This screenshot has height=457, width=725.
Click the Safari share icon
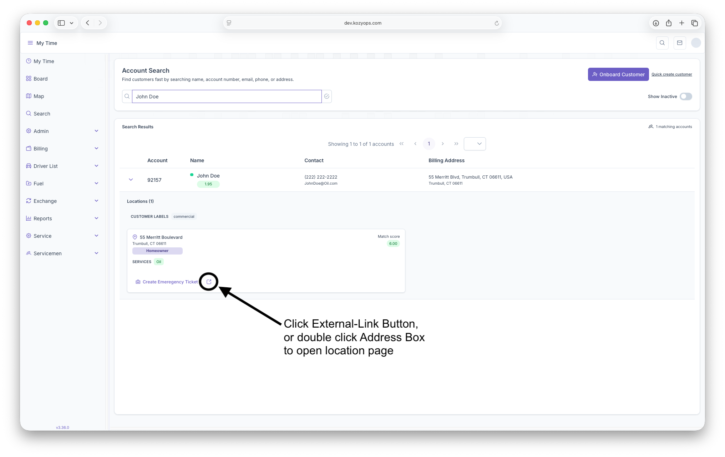point(669,23)
